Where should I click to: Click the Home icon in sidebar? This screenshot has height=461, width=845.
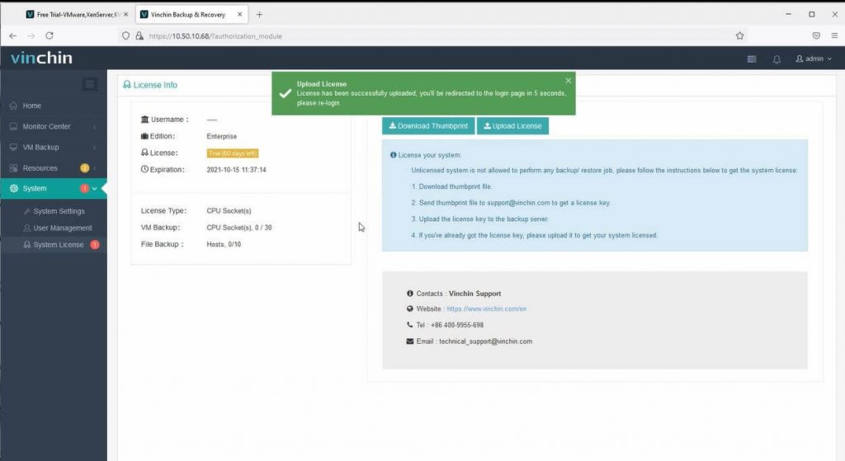[x=13, y=106]
